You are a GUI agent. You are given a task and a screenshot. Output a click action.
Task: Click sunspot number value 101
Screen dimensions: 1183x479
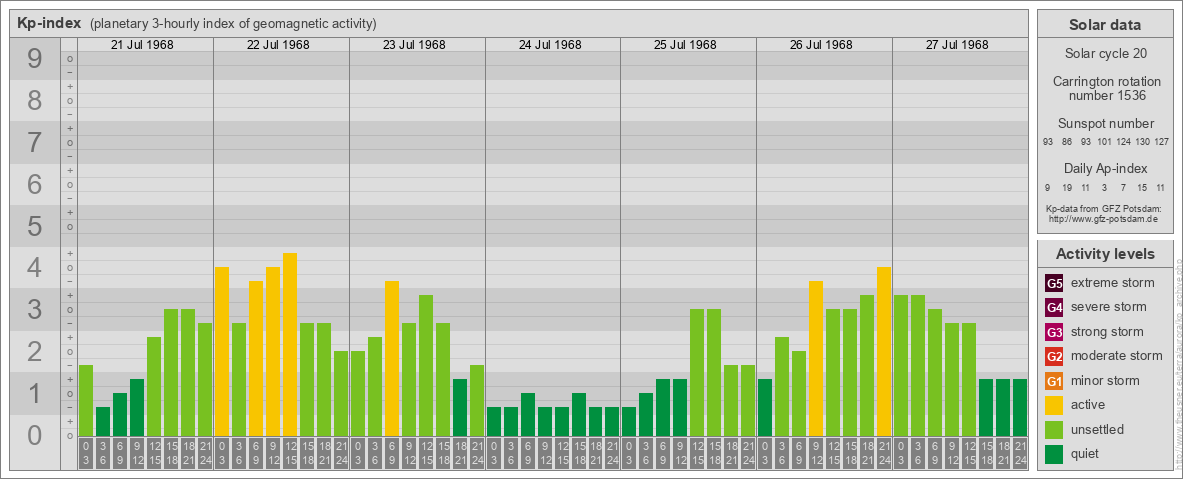coord(1104,143)
